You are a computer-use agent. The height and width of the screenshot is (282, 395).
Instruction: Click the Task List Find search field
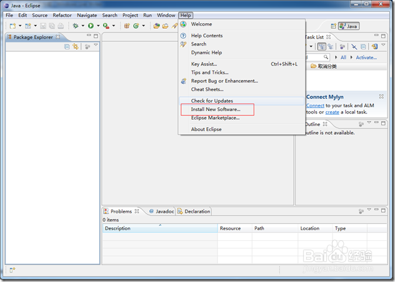click(317, 57)
